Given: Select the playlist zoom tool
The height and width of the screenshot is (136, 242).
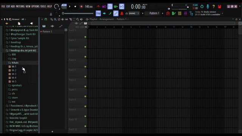Looking at the screenshot, I should pyautogui.click(x=78, y=19).
